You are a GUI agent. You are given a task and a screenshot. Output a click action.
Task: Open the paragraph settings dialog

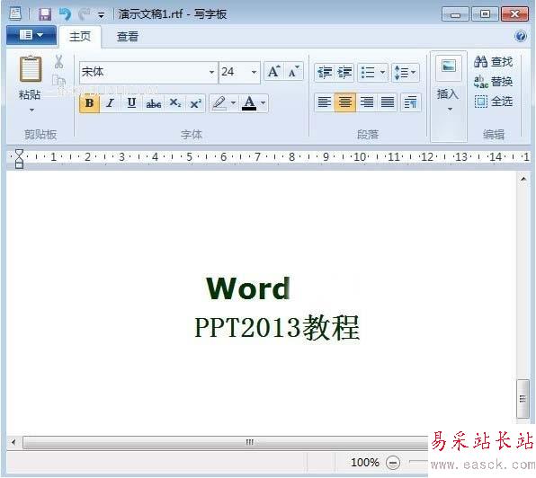[411, 102]
